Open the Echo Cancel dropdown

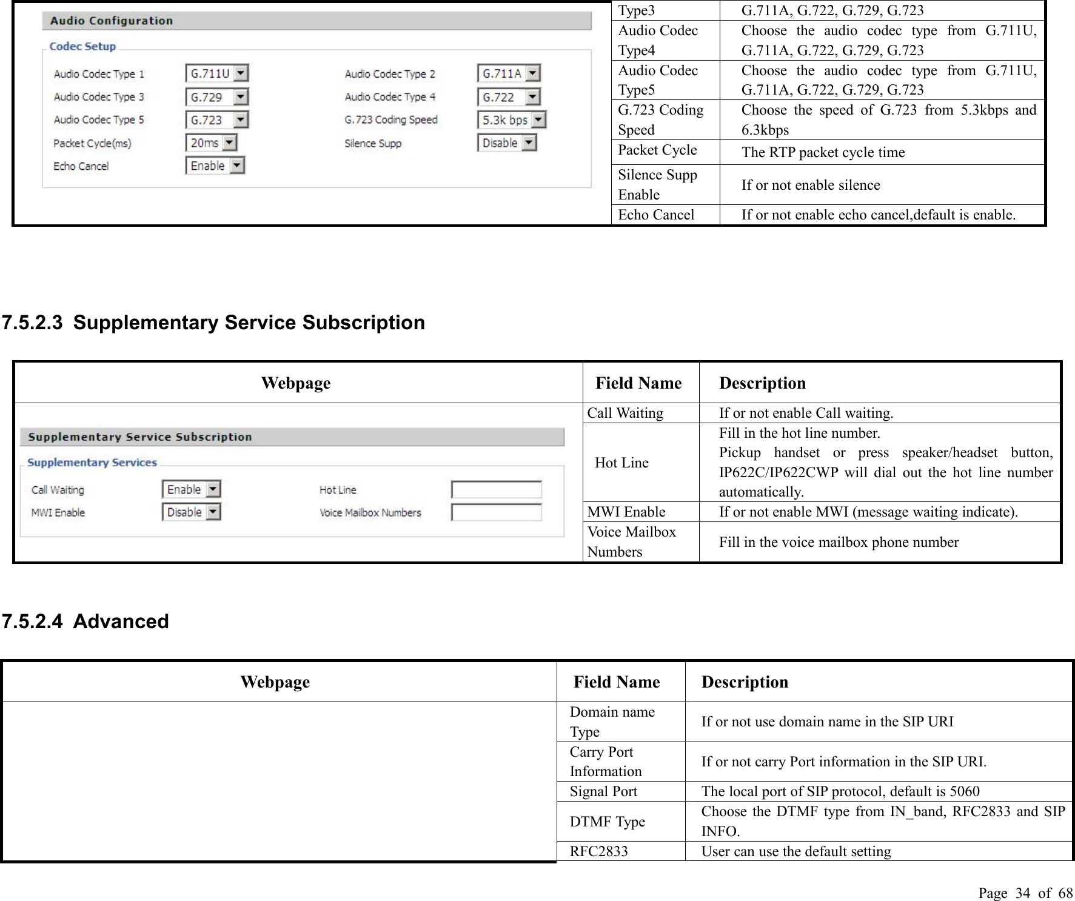point(215,166)
